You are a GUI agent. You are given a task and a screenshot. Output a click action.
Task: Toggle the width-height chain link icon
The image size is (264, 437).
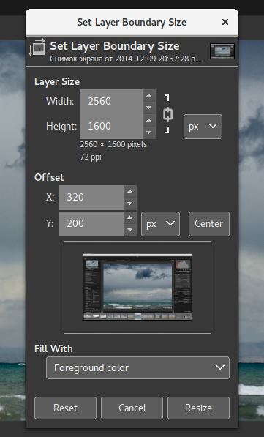point(167,114)
